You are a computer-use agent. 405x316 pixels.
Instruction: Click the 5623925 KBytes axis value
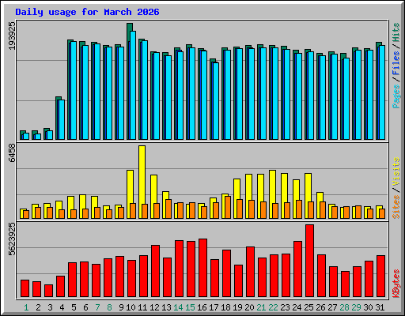[12, 239]
